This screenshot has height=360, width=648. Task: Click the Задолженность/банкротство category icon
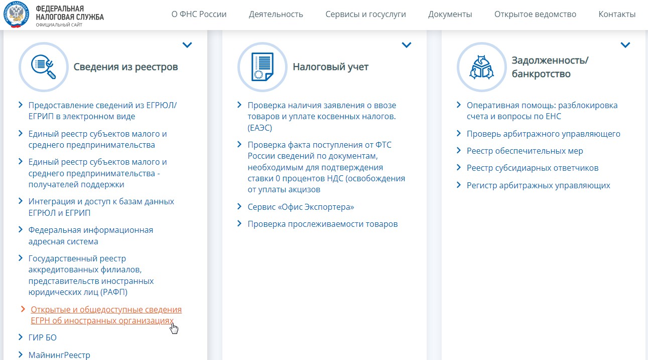(482, 66)
